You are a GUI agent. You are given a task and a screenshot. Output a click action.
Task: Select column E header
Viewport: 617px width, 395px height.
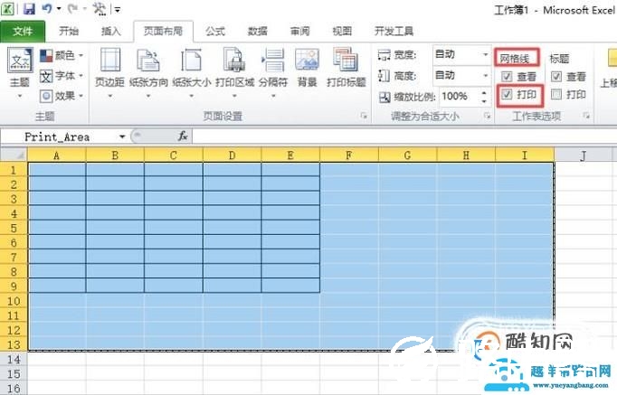point(290,155)
